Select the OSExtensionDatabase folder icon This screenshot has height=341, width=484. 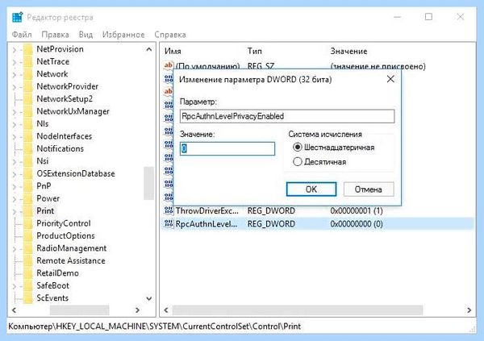[x=28, y=174]
